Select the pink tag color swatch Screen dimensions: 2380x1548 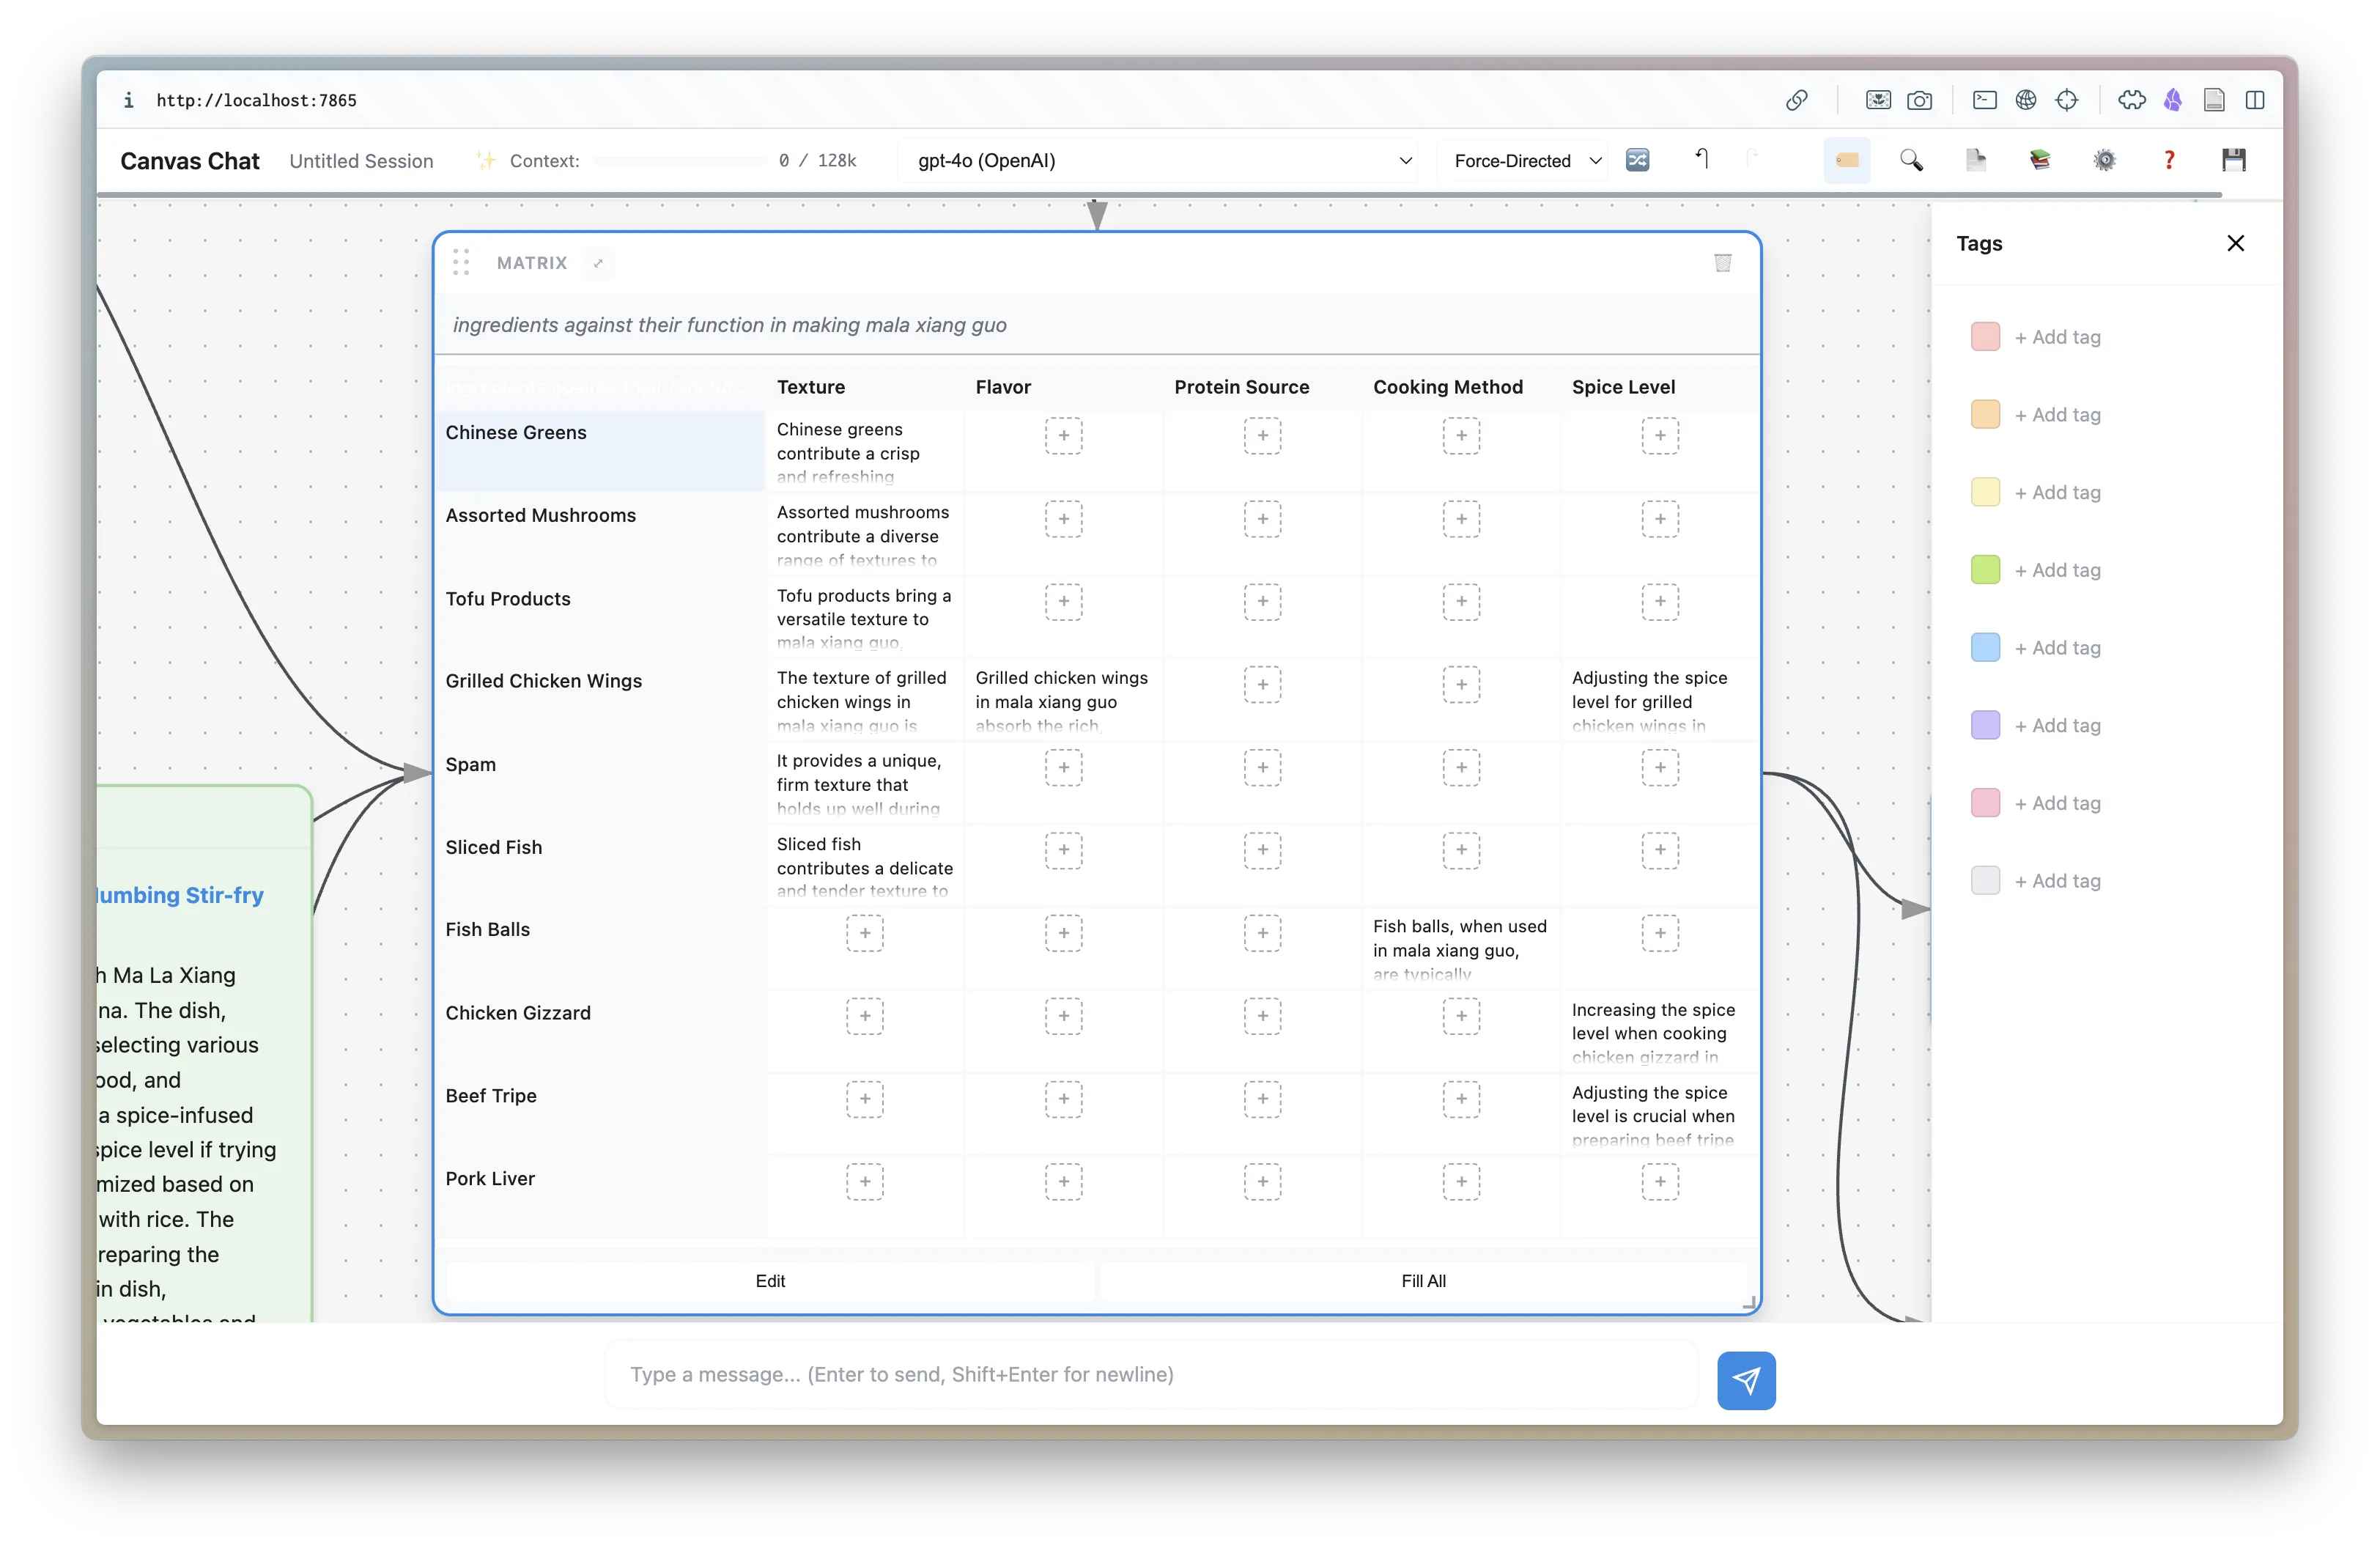(x=1986, y=802)
